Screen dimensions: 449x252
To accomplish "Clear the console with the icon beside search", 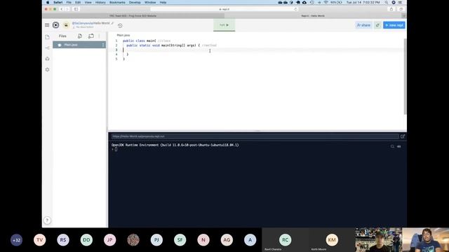I will click(399, 146).
